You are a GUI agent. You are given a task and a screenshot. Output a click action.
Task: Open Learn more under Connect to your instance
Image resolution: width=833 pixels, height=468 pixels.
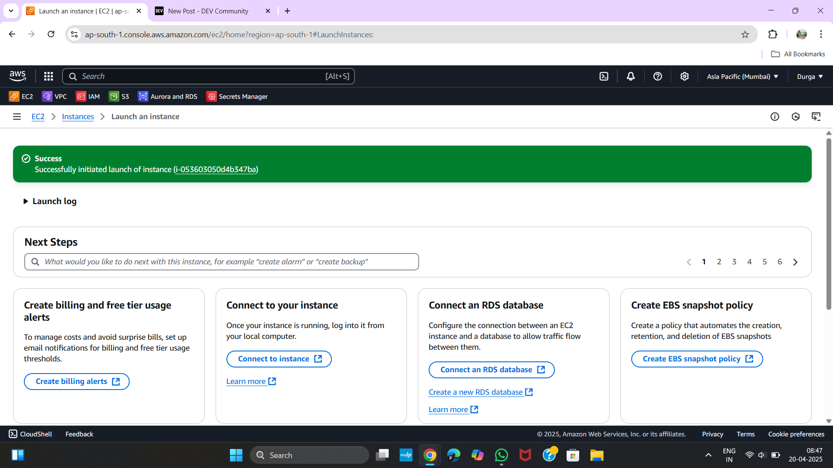(x=251, y=381)
